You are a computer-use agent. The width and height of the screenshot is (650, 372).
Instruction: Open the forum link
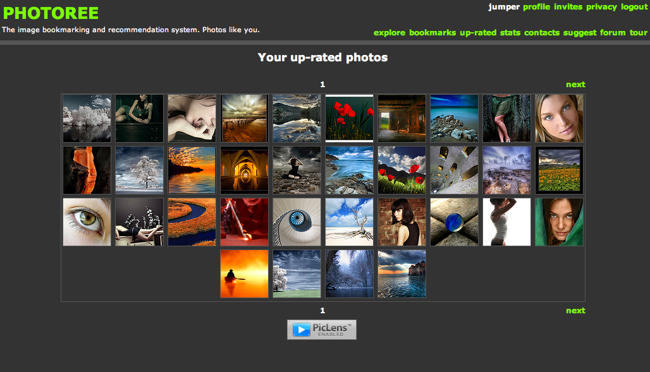pos(613,33)
